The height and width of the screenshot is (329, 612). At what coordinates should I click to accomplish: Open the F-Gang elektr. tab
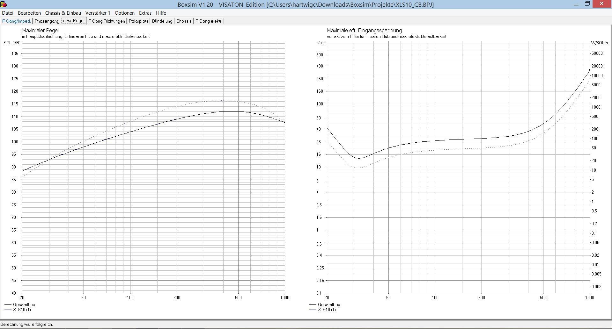[209, 21]
